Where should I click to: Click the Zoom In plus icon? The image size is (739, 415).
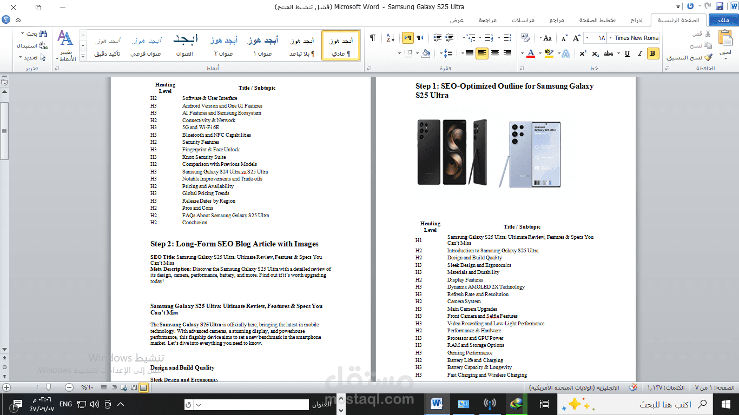click(6, 387)
